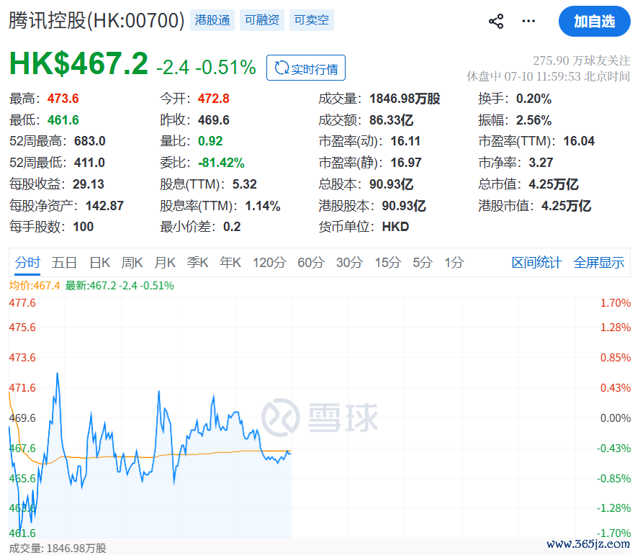
Task: Click the 港股市值 value 4.25万亿
Action: point(566,206)
